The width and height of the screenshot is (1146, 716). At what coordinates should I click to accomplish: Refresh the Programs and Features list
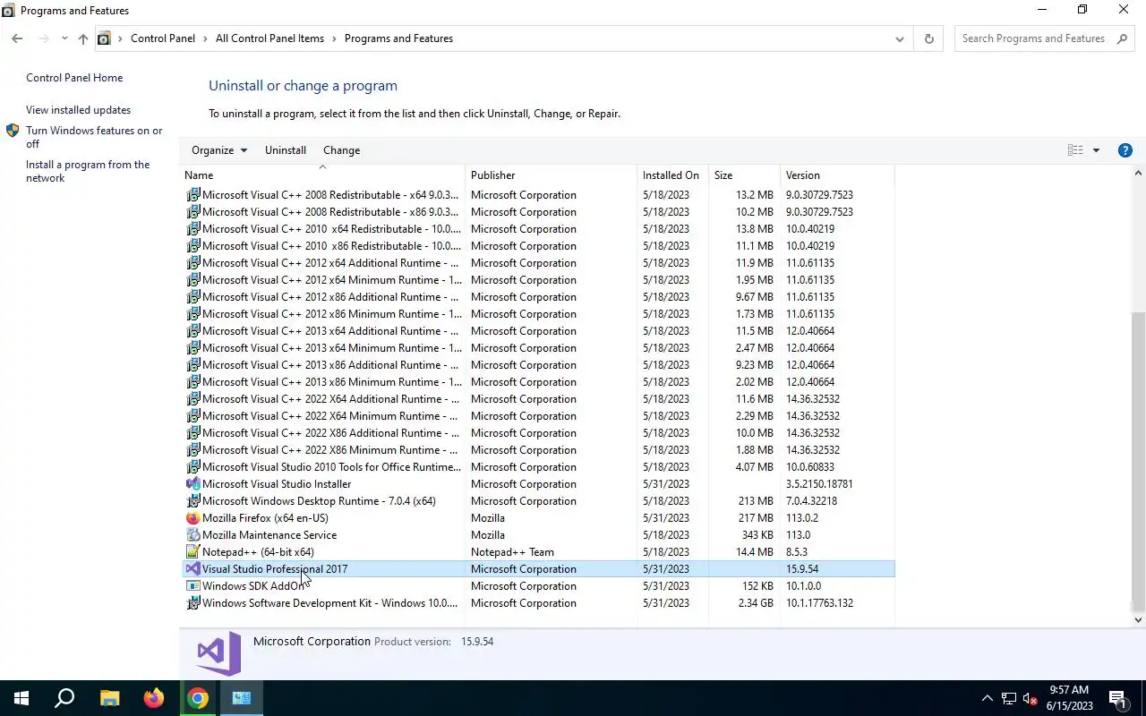(x=928, y=38)
